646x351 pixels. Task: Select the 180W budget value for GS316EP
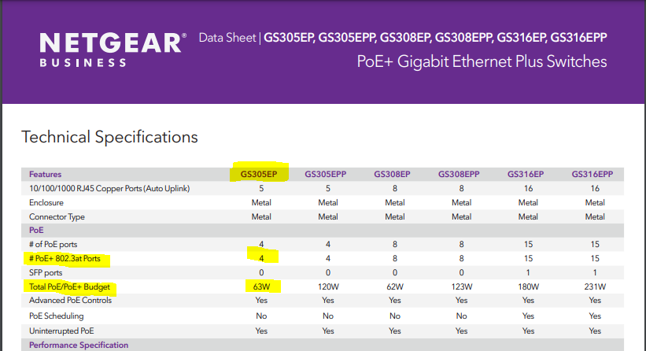[528, 286]
